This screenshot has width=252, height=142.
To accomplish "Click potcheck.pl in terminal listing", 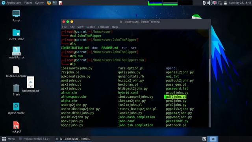I will pyautogui.click(x=176, y=125).
